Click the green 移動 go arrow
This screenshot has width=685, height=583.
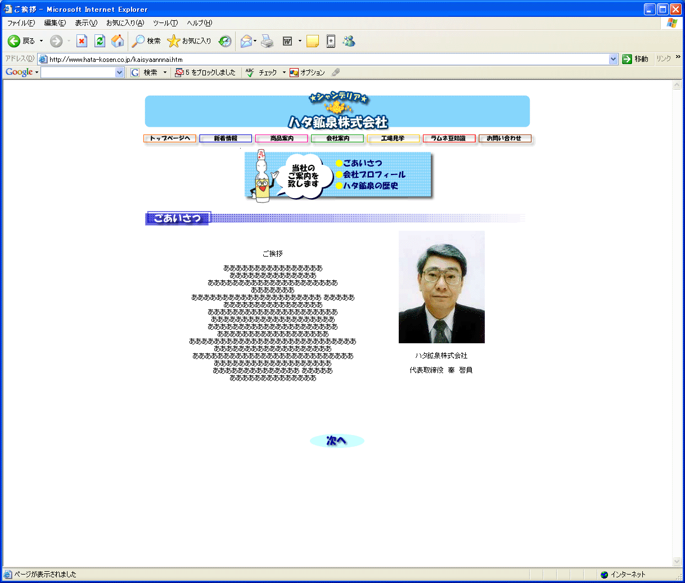(x=635, y=59)
